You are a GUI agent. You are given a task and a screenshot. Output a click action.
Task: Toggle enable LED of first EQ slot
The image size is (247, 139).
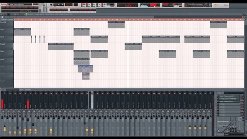(x=241, y=96)
